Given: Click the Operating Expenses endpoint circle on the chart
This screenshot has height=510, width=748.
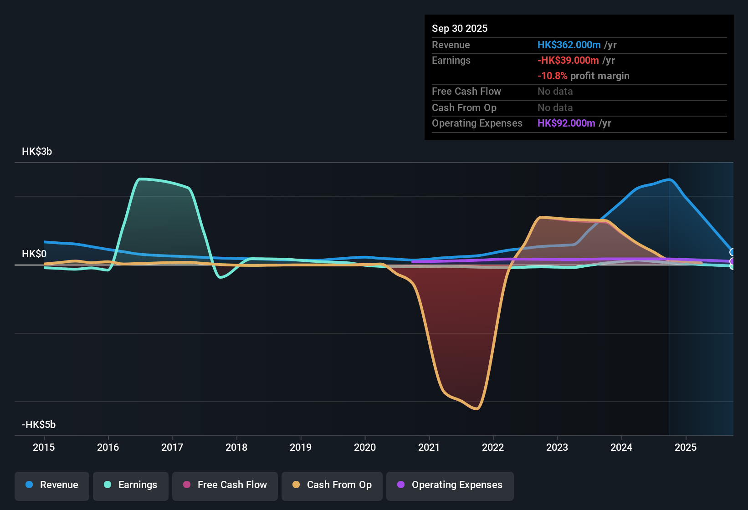Looking at the screenshot, I should pos(733,260).
